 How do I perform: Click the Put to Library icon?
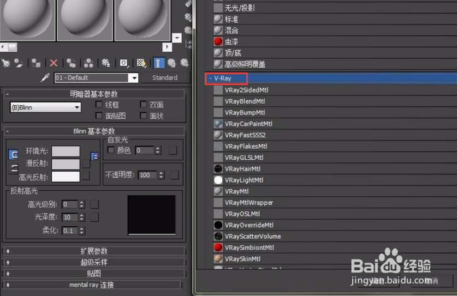coord(106,63)
